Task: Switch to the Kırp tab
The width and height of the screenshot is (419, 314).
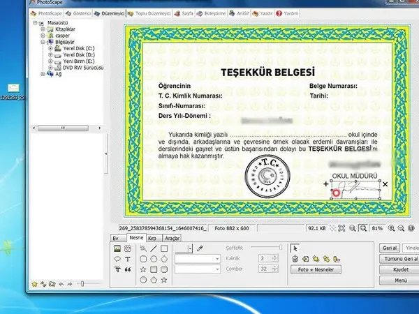Action: [152, 238]
